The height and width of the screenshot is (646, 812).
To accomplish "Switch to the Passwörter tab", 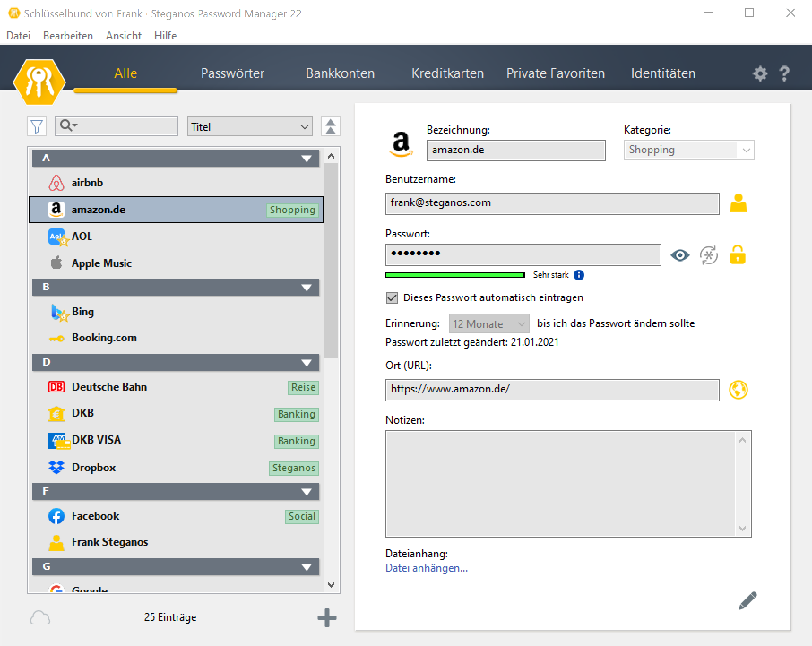I will pos(233,73).
